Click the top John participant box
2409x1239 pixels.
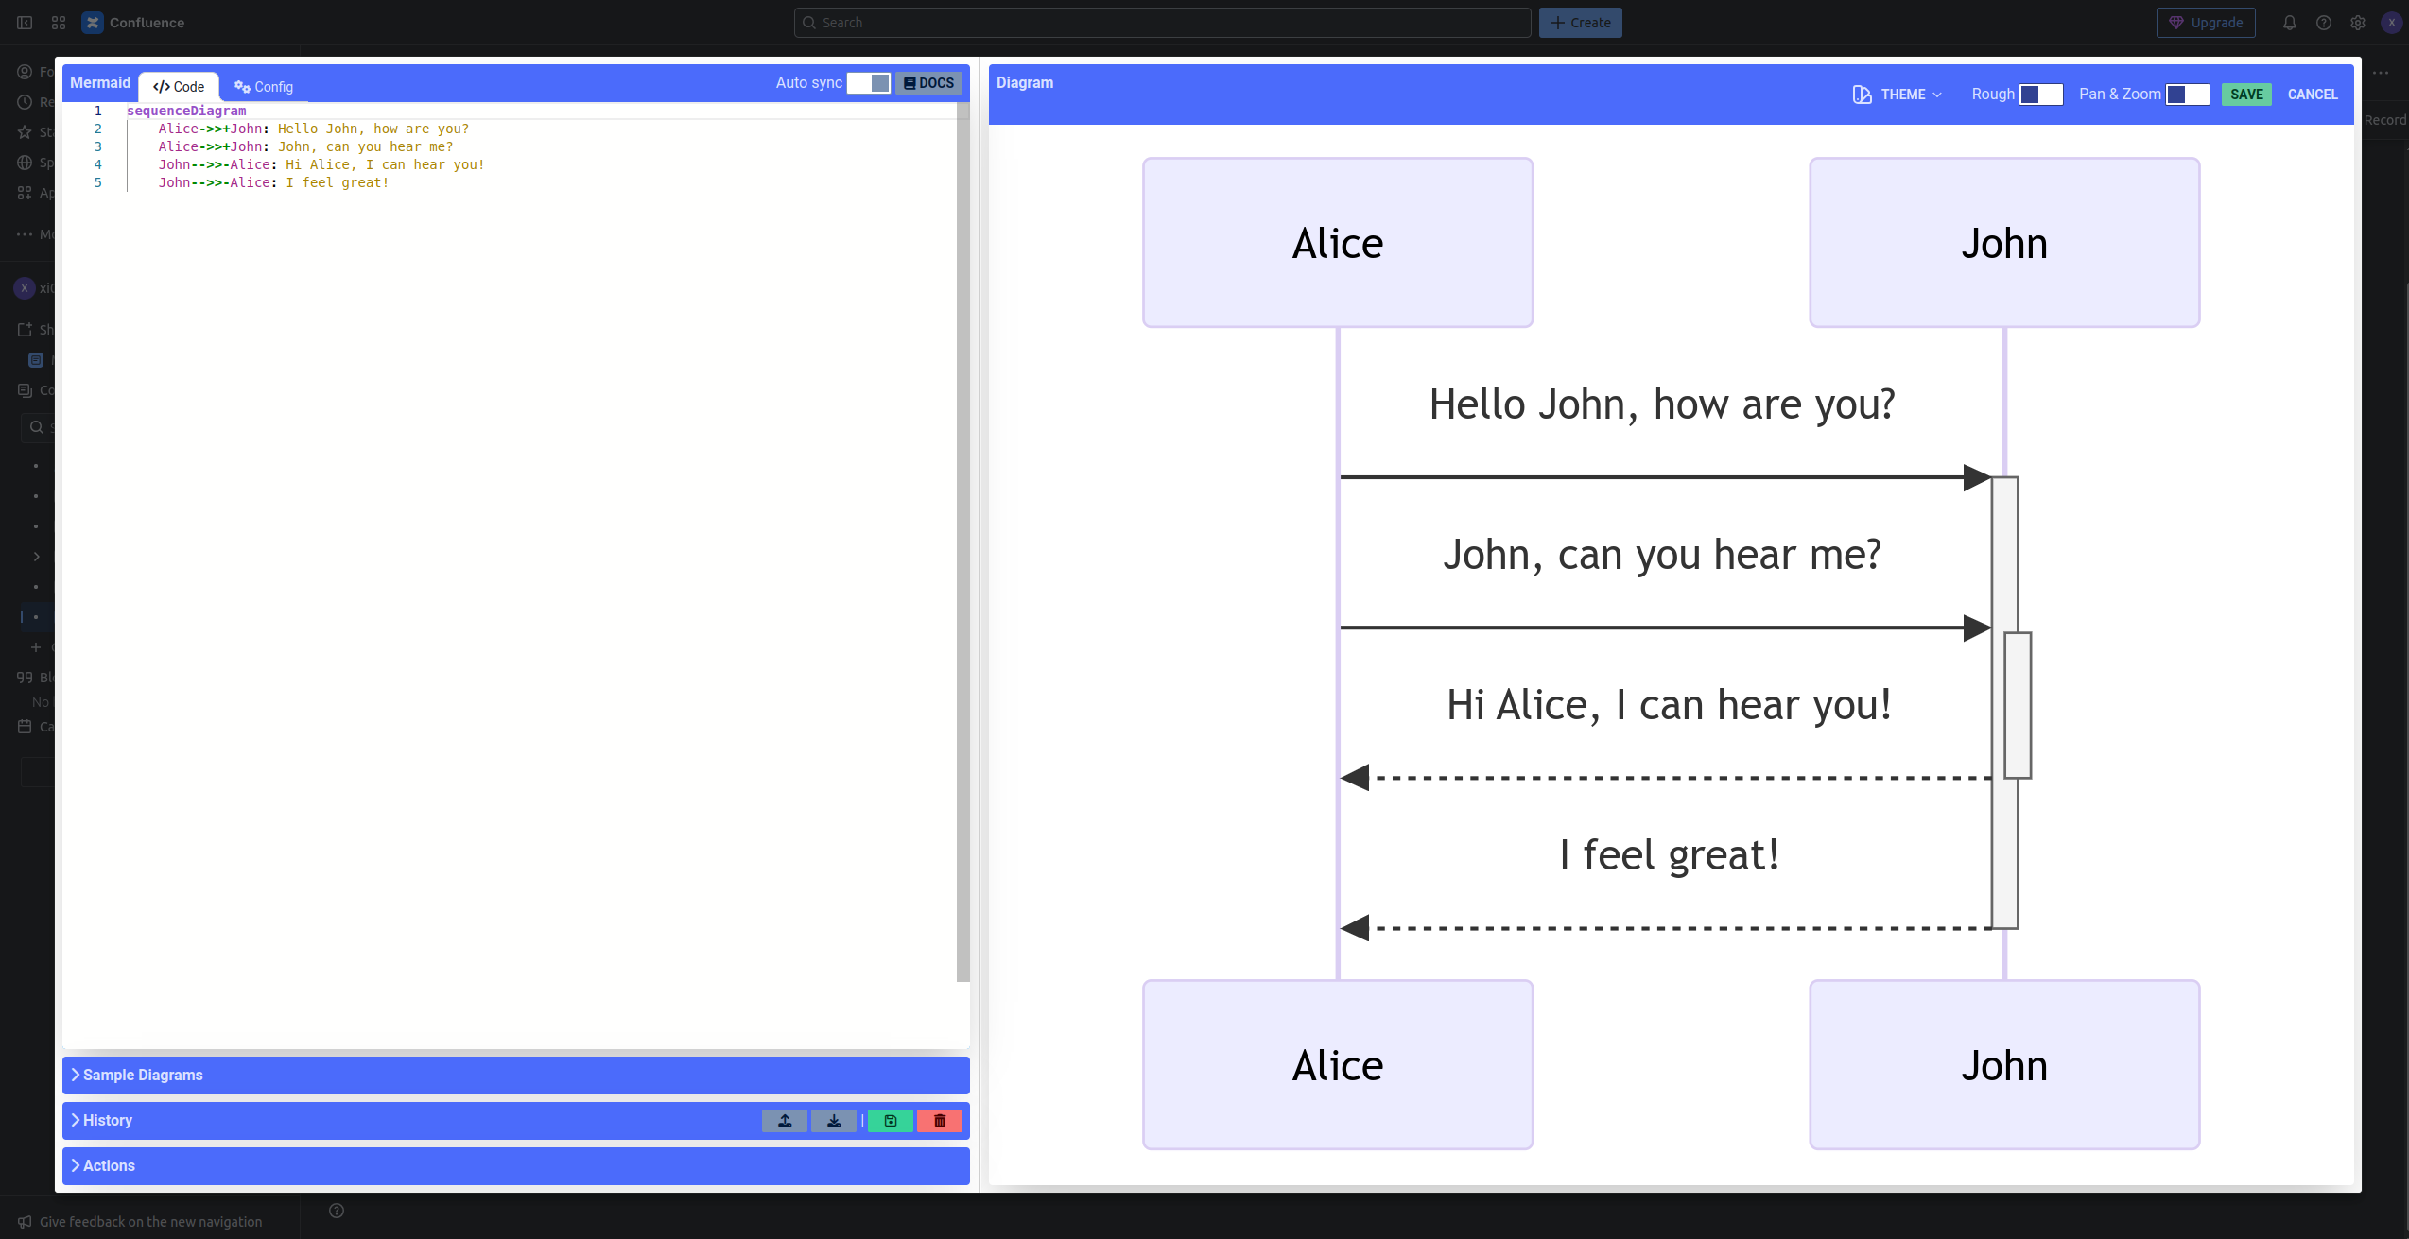[2004, 243]
